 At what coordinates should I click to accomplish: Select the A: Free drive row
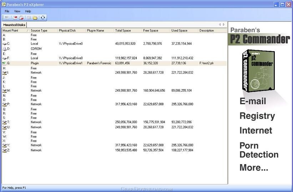[x=114, y=35]
